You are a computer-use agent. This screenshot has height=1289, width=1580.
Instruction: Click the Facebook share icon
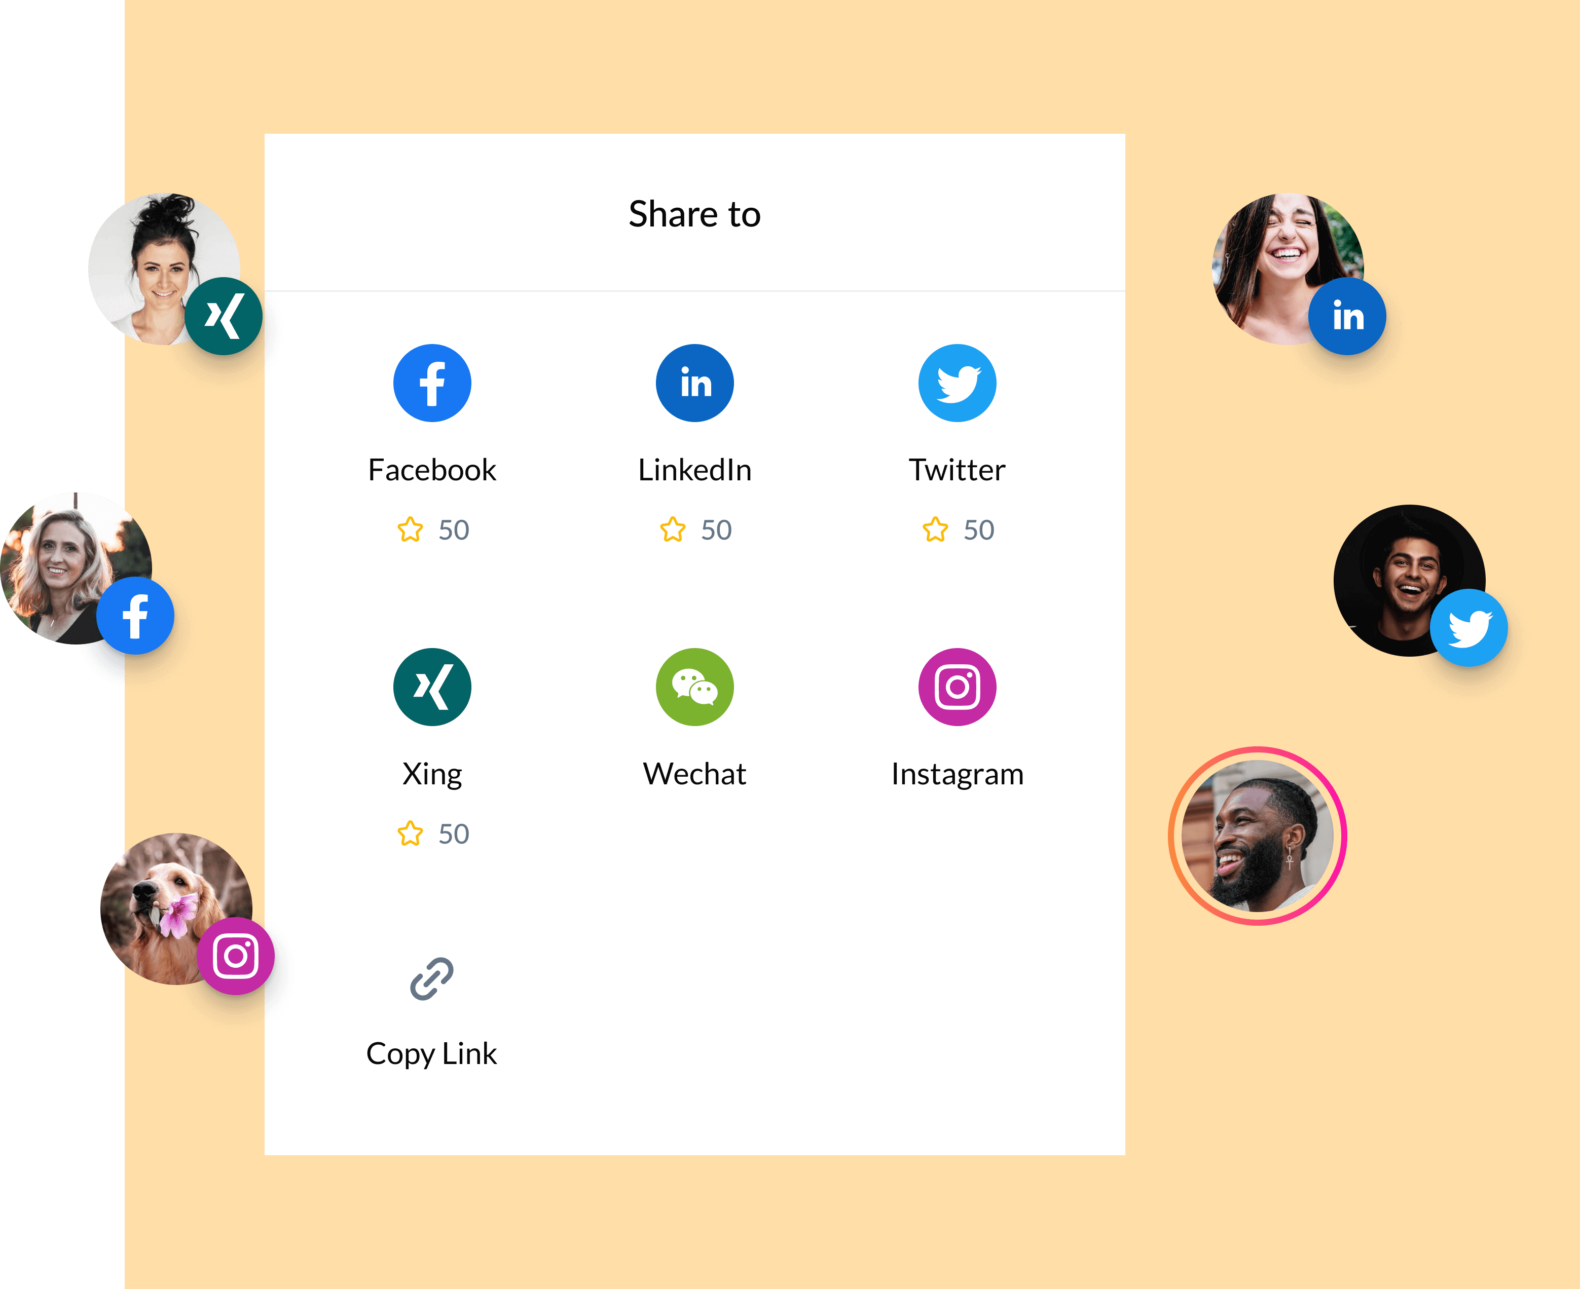pyautogui.click(x=432, y=383)
